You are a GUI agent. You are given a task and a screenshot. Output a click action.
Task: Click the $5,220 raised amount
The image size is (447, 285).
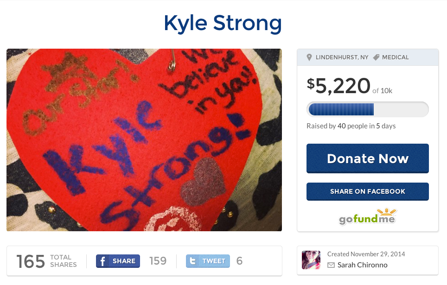[338, 86]
